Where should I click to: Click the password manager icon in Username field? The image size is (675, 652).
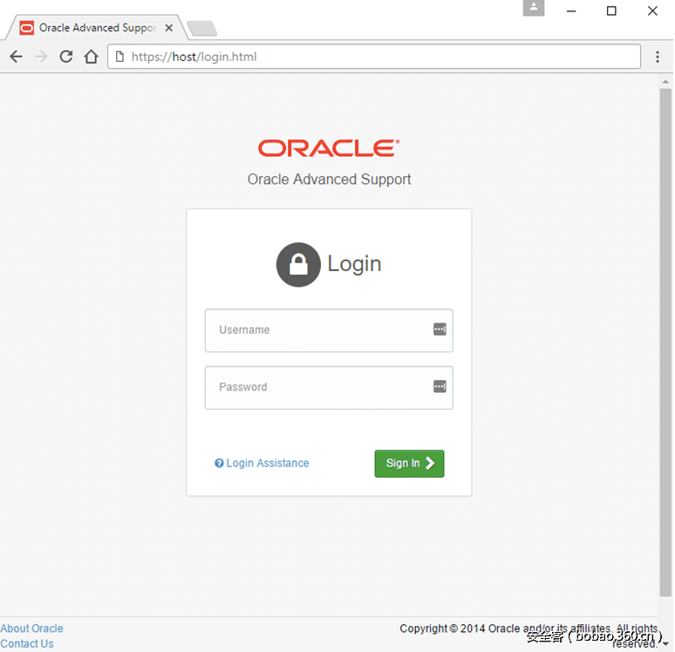point(440,329)
